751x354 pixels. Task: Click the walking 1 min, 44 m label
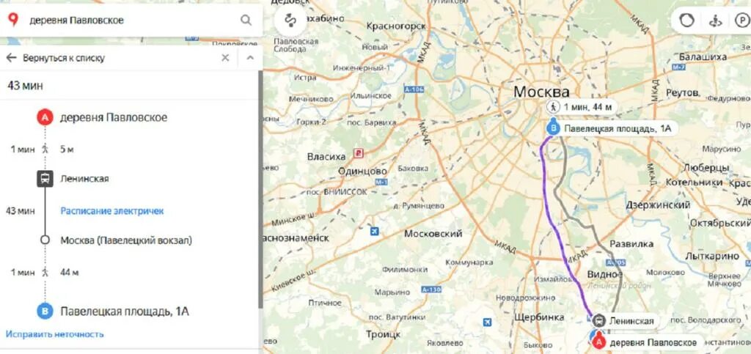click(582, 106)
